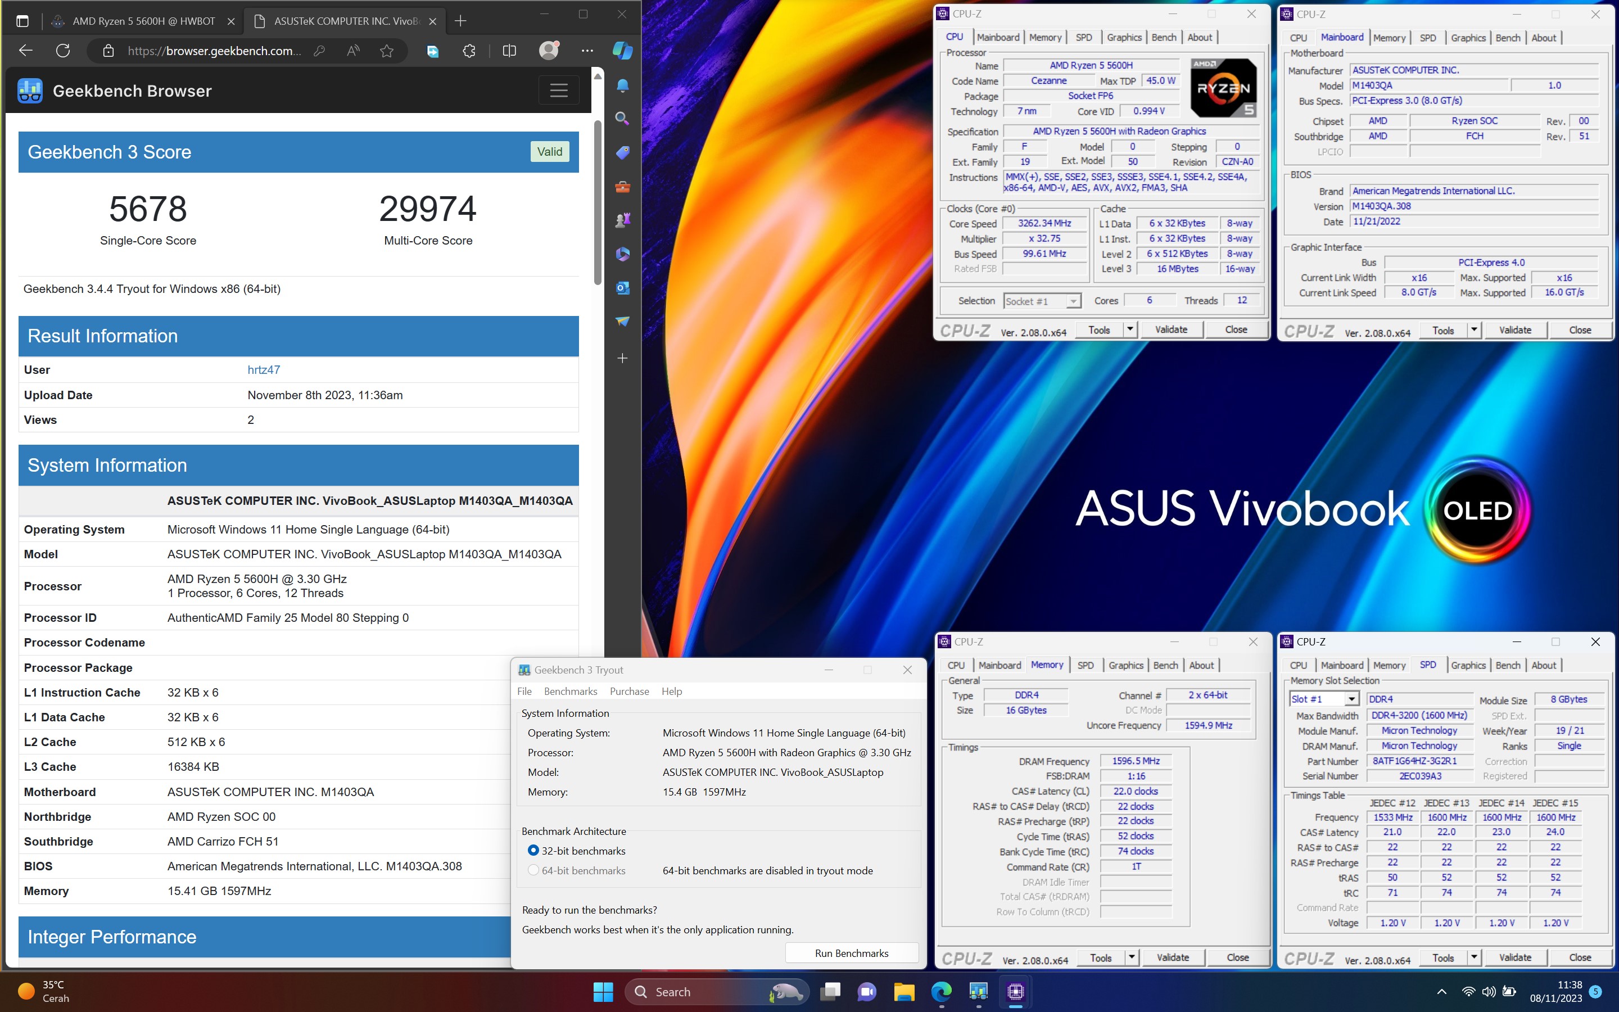This screenshot has height=1012, width=1619.
Task: Open Edge sidebar tools briefcase icon
Action: coord(623,187)
